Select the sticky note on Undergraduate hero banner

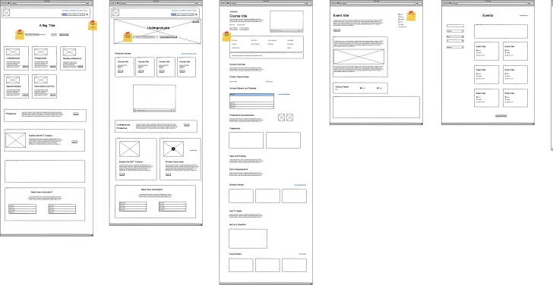click(128, 36)
